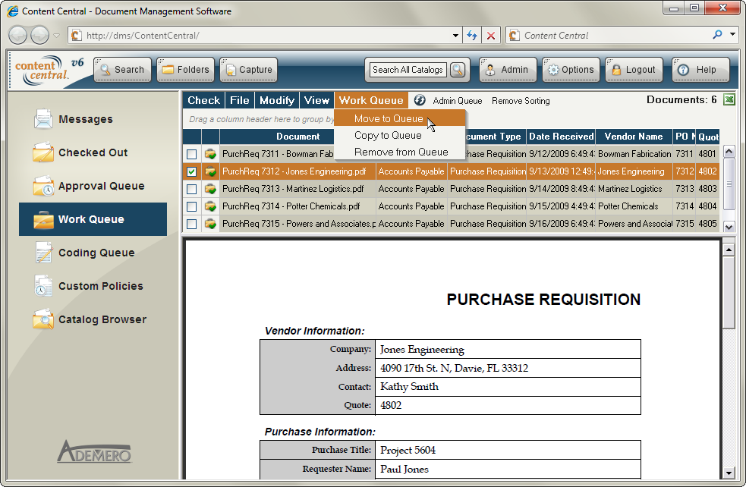Viewport: 746px width, 487px height.
Task: Click the Search All Catalogs input field
Action: pos(408,70)
